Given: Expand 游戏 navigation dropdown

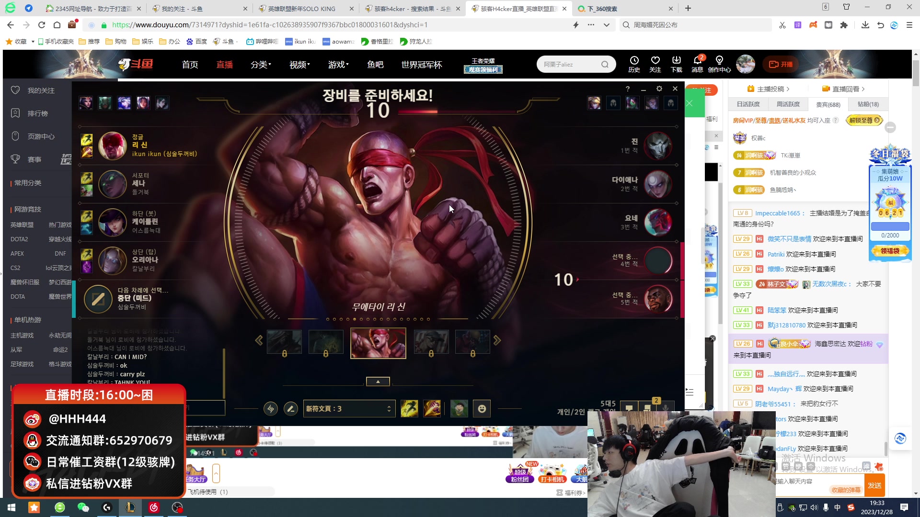Looking at the screenshot, I should [x=338, y=65].
